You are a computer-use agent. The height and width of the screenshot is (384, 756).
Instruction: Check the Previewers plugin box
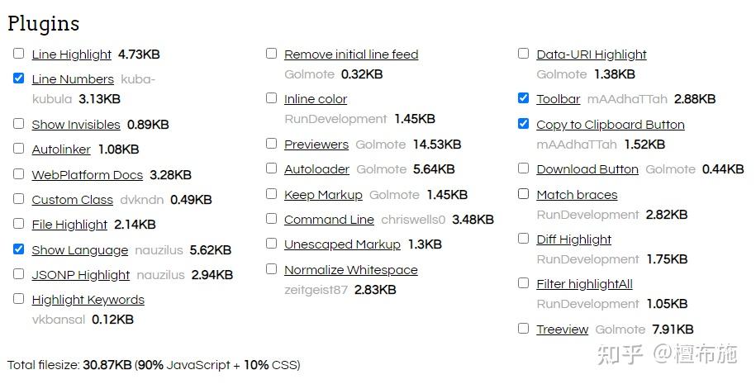271,144
